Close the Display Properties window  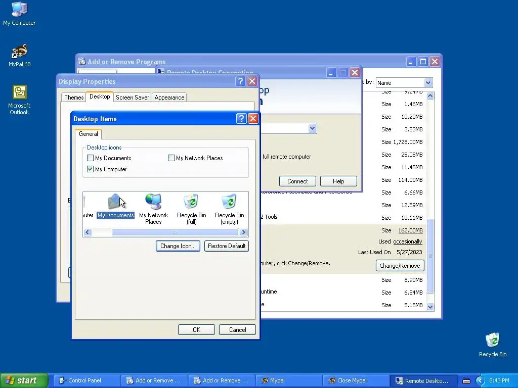tap(252, 81)
